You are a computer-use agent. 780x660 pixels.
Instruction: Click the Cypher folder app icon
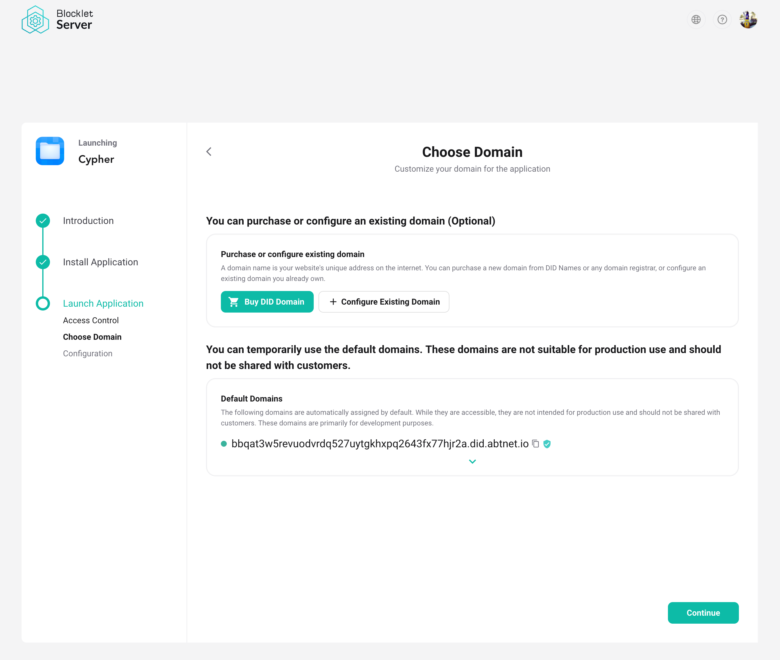[50, 151]
